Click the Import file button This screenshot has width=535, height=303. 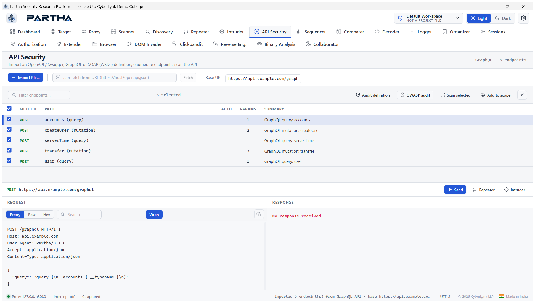tap(25, 78)
